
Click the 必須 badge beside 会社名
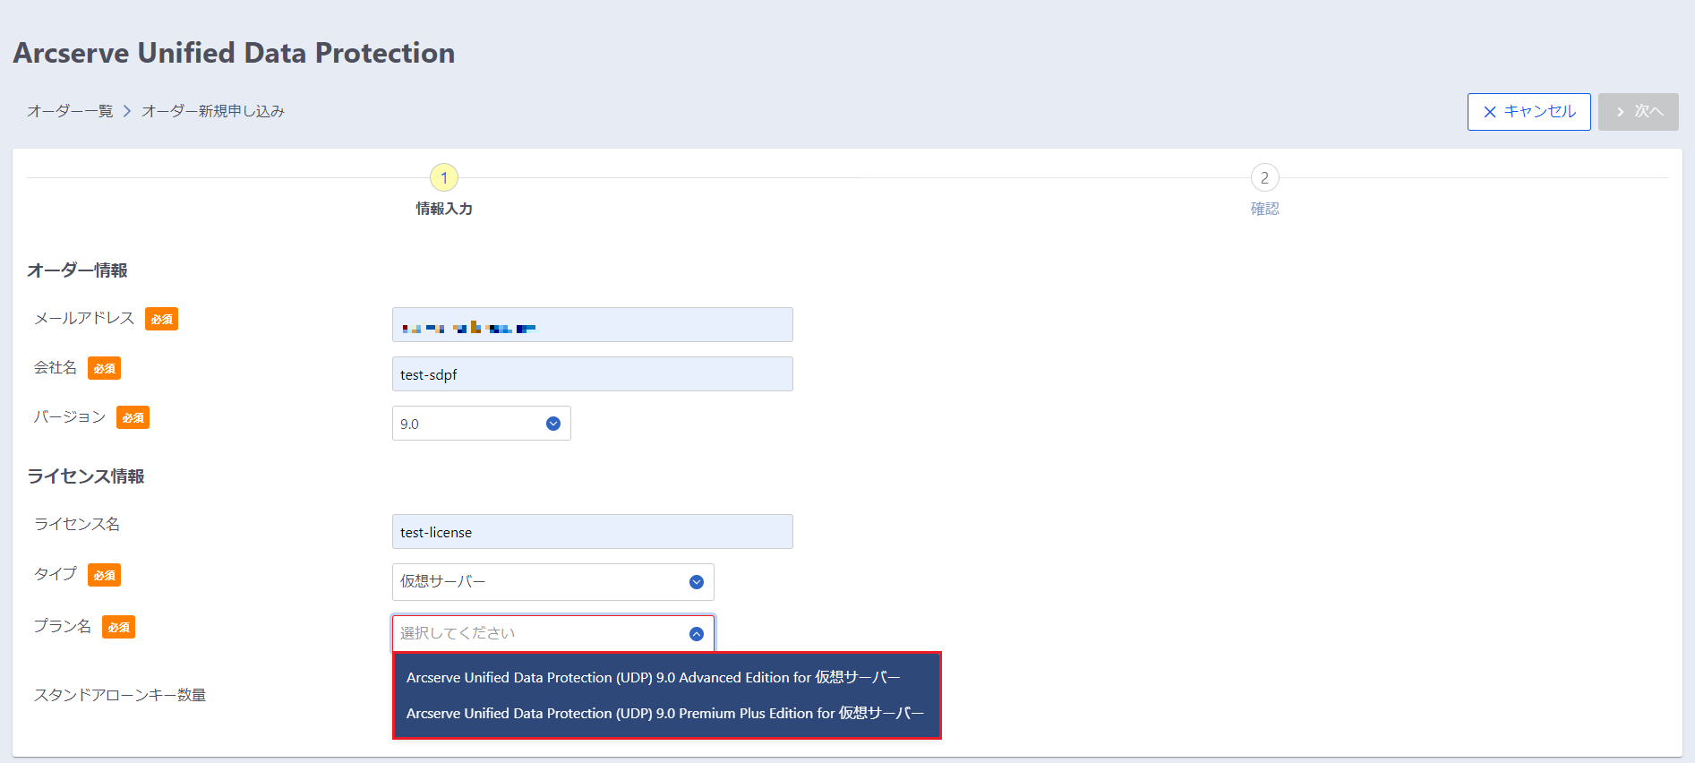(x=105, y=369)
